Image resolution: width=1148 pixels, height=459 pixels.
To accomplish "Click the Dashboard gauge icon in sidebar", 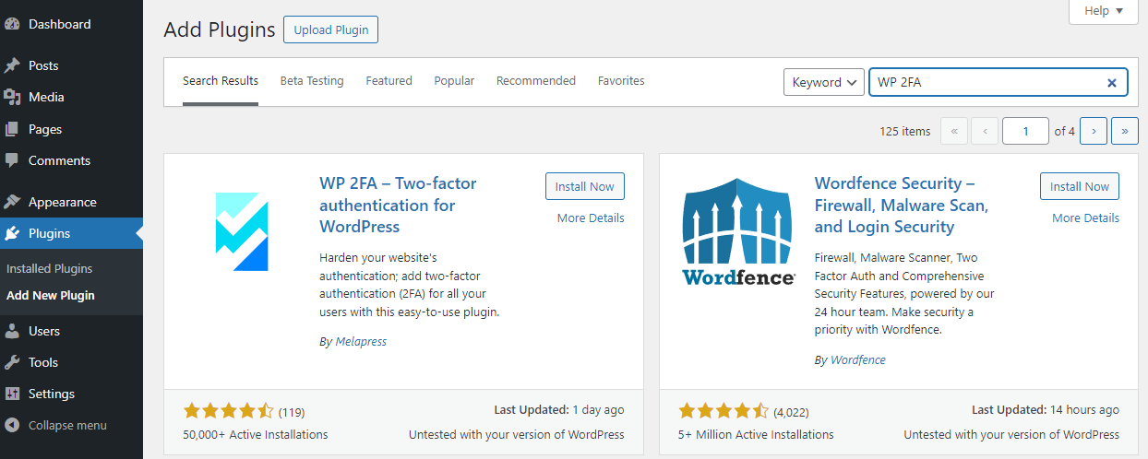I will [12, 24].
